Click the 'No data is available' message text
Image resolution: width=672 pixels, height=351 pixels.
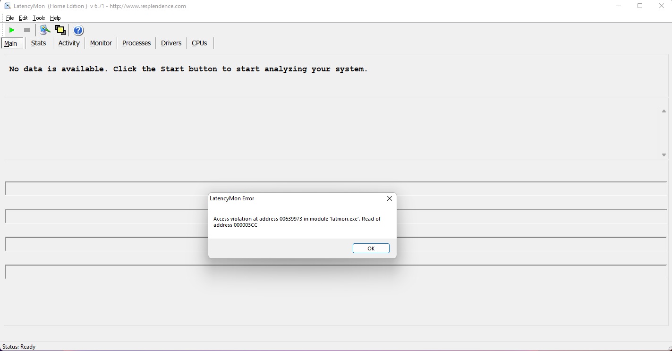click(x=188, y=69)
